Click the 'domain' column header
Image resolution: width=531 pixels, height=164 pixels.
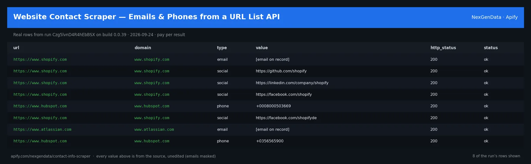(x=143, y=48)
